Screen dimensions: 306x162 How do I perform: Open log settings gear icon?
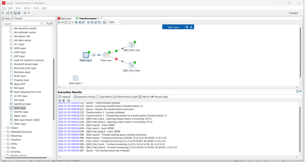pos(68,101)
